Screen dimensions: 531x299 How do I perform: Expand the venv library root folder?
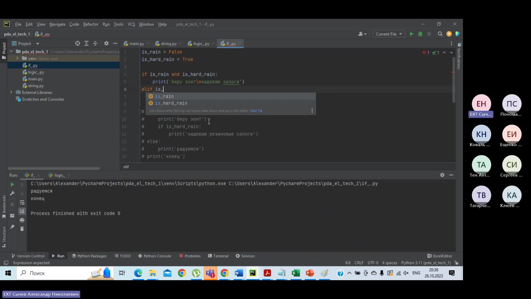[x=17, y=58]
